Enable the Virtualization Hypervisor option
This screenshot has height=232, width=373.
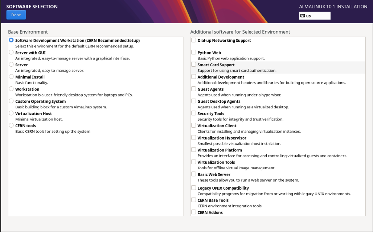point(193,137)
